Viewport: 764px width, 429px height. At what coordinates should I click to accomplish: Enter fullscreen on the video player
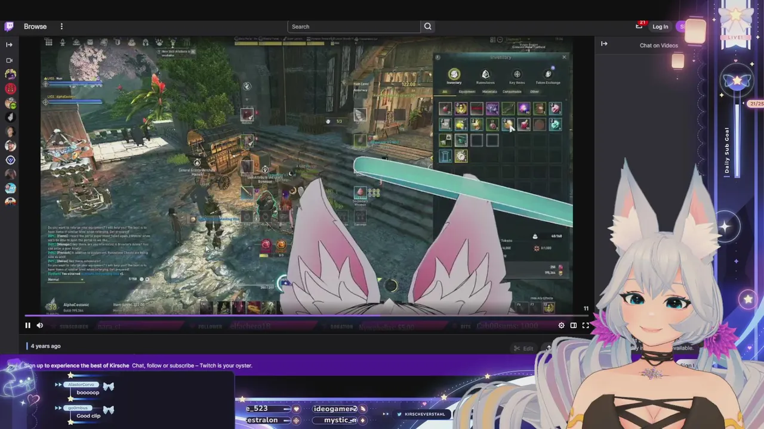pos(586,325)
